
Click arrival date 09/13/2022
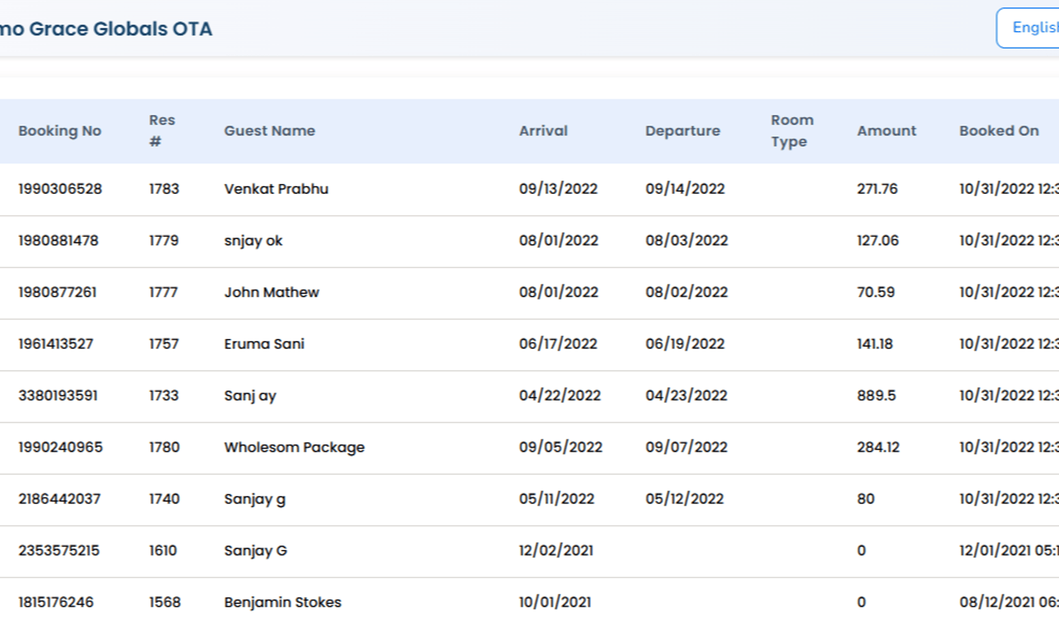[x=558, y=189]
